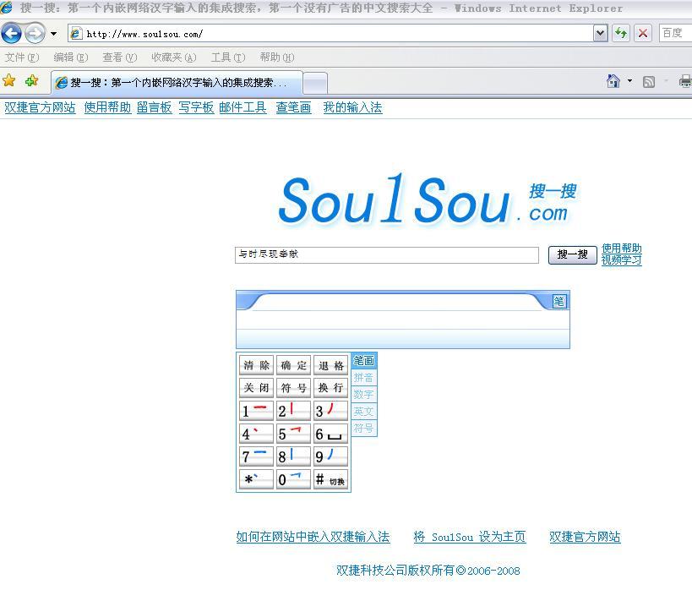Open the 留言板 link
The height and width of the screenshot is (601, 692).
tap(154, 107)
